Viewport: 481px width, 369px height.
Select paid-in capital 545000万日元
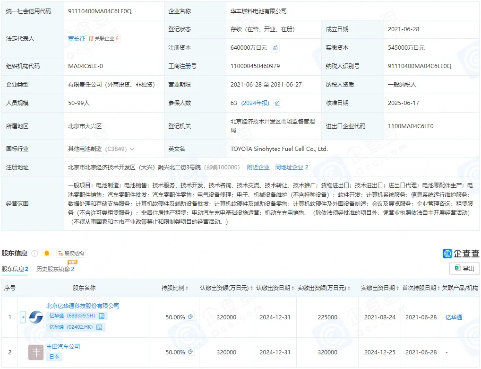(406, 48)
